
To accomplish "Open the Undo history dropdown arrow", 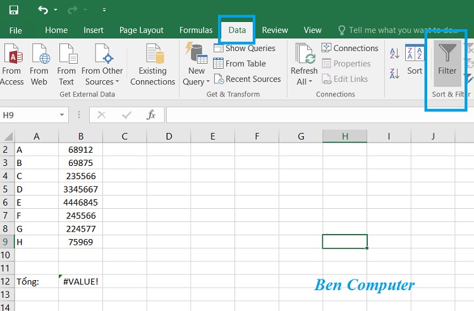I will [x=56, y=10].
